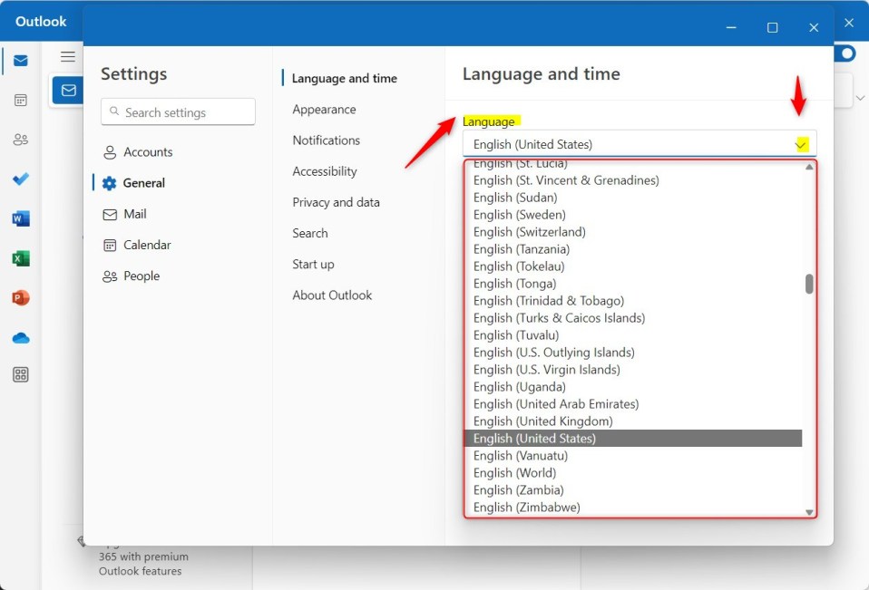The height and width of the screenshot is (590, 869).
Task: Choose English (St. Vincent & Grenadines)
Action: (633, 180)
